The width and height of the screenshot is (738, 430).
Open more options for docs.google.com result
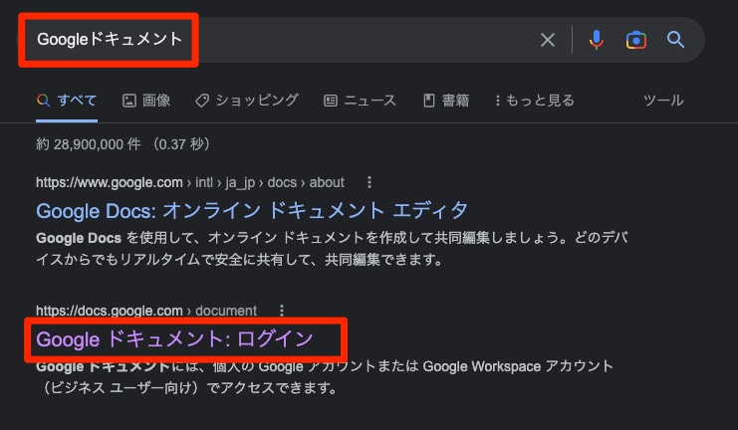[x=282, y=311]
